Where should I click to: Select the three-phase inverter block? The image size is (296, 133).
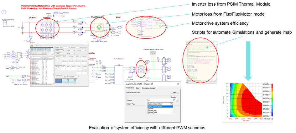coord(46,28)
